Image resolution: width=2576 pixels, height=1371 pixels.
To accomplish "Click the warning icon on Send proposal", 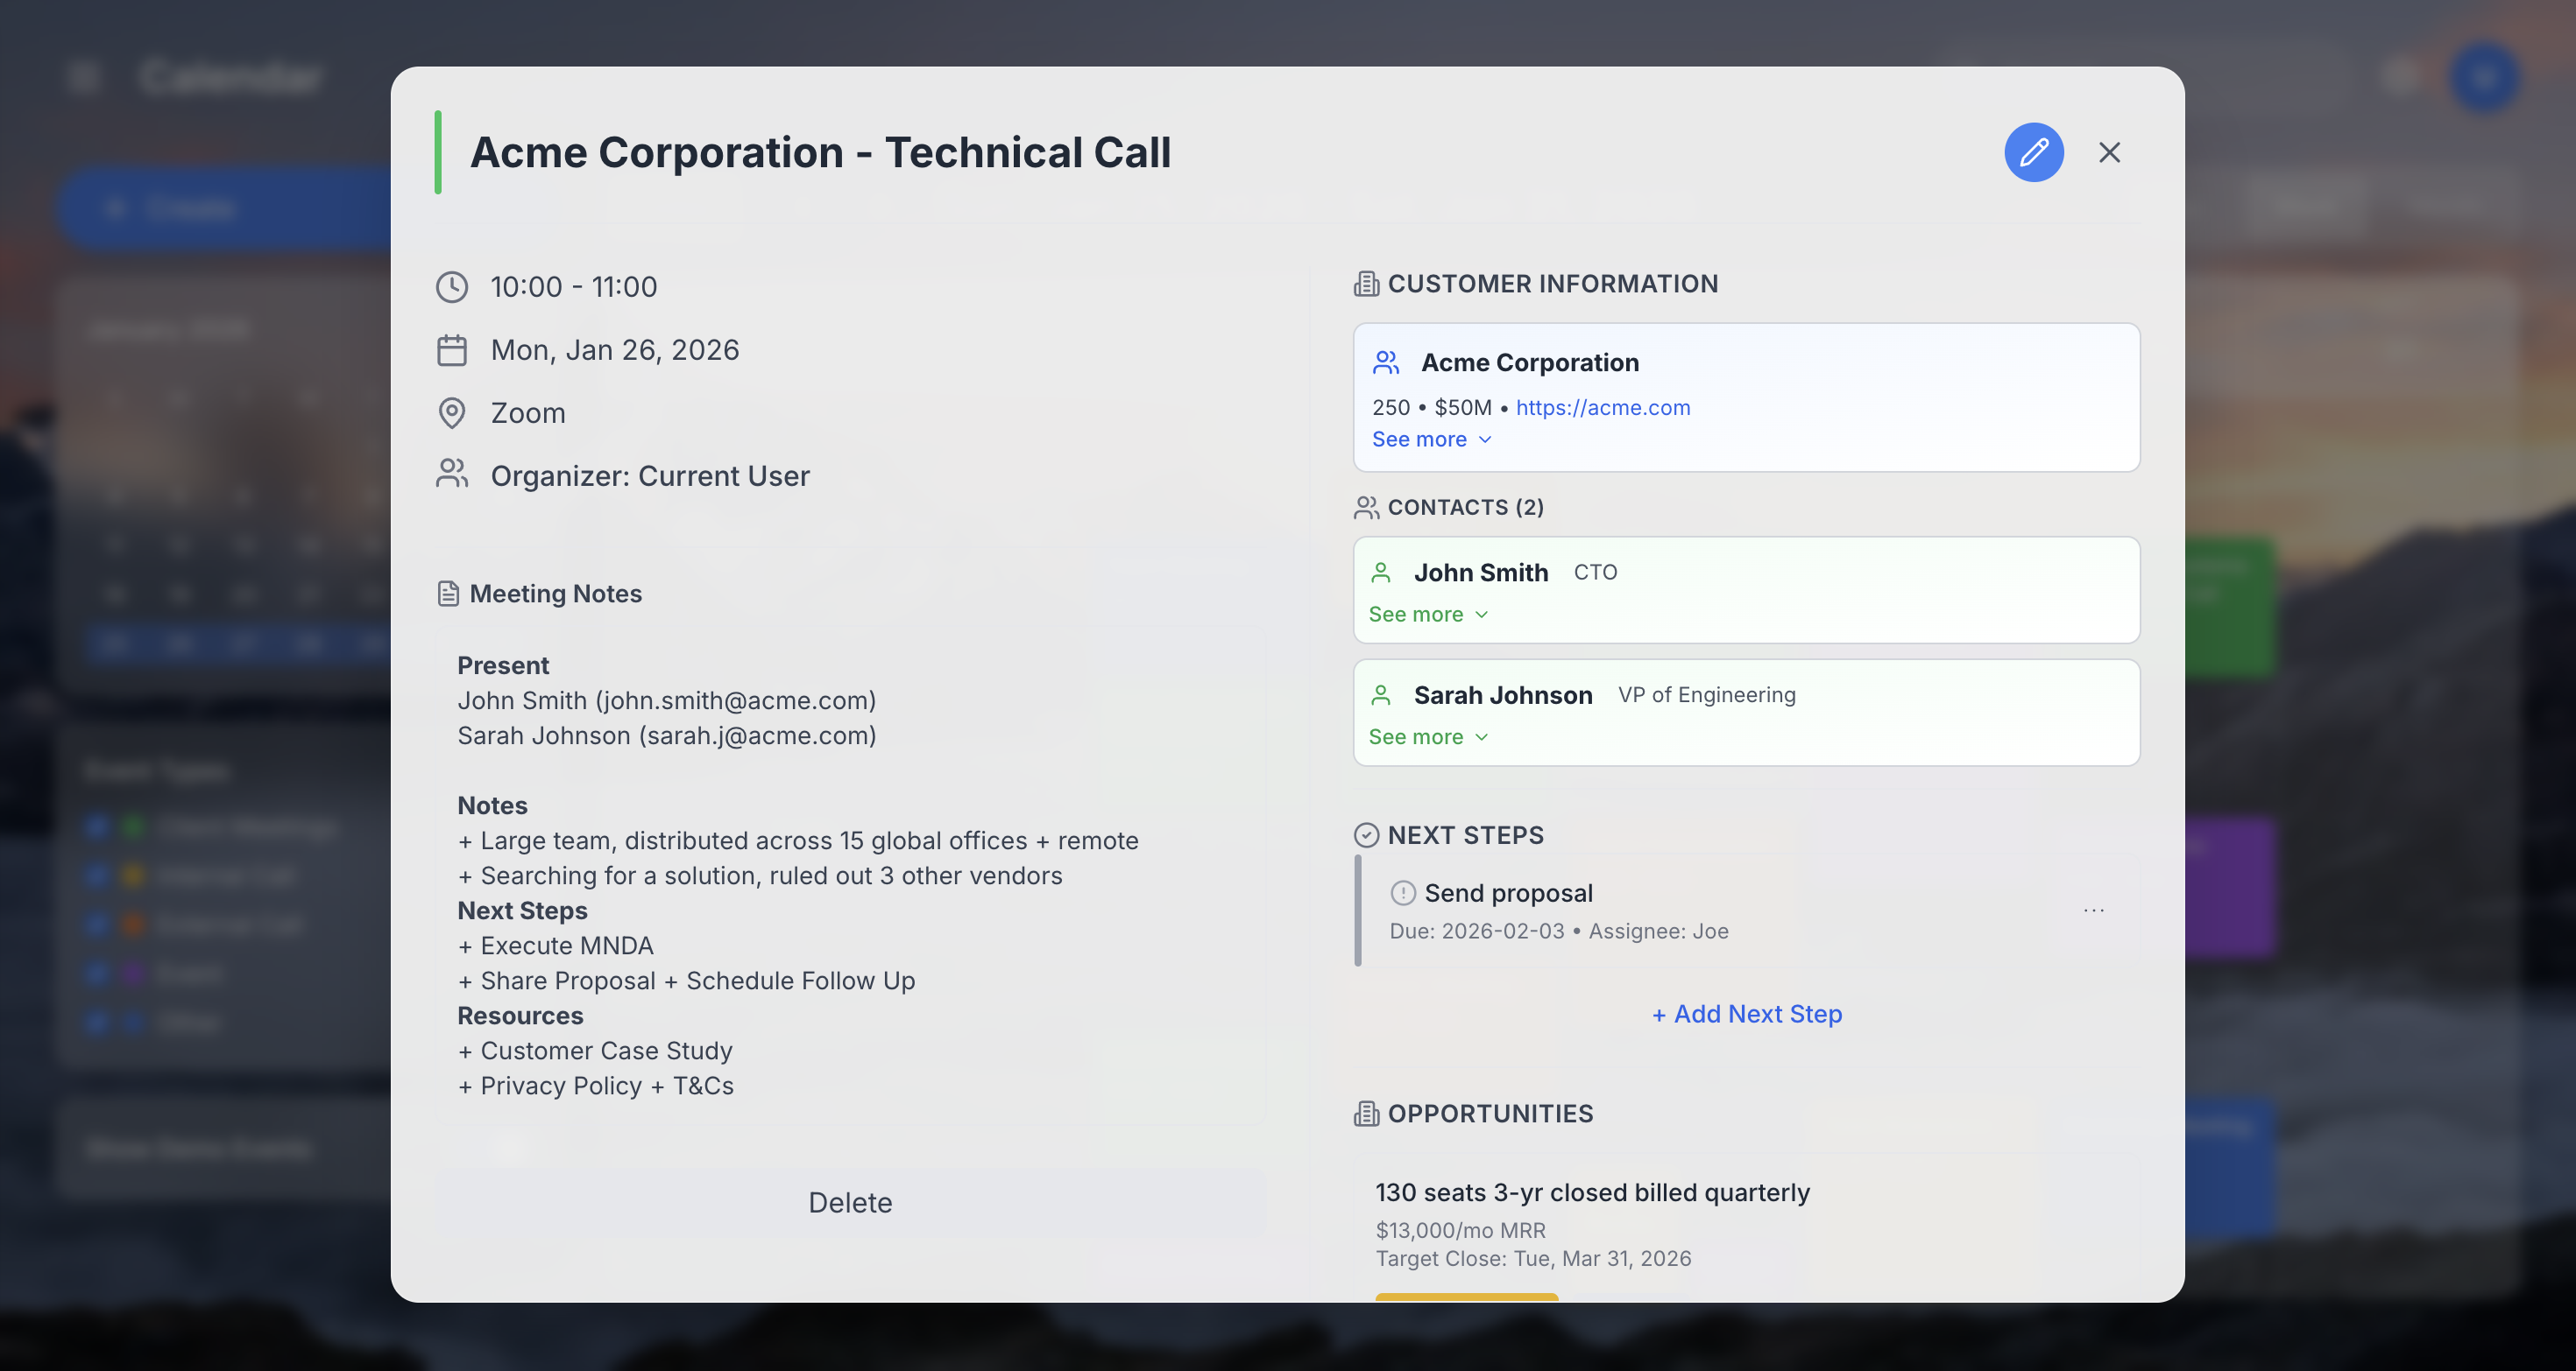I will click(1404, 892).
